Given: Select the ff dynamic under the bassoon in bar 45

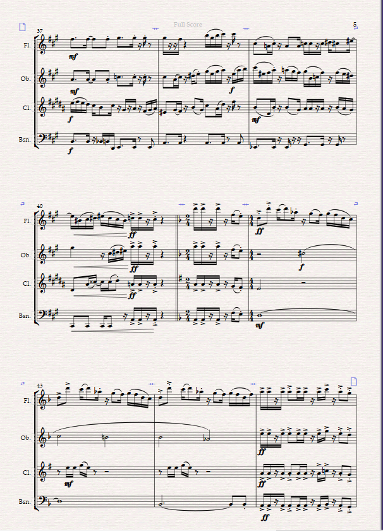Looking at the screenshot, I should point(265,518).
